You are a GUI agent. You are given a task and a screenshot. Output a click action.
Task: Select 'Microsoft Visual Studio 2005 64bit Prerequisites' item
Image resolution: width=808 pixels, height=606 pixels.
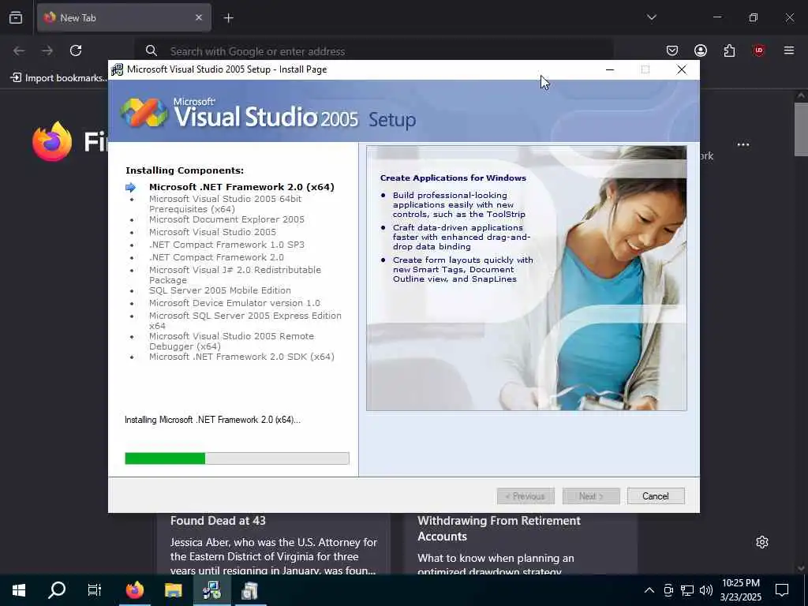pyautogui.click(x=225, y=204)
